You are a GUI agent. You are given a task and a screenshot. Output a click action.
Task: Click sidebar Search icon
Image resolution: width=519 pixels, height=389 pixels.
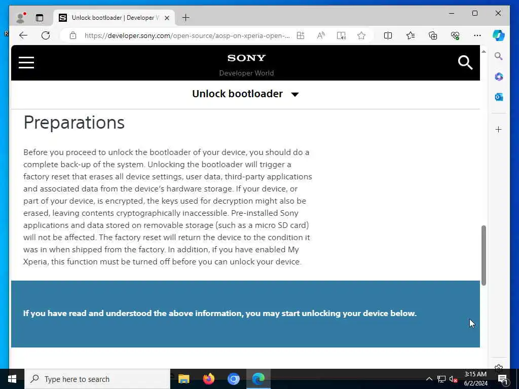pyautogui.click(x=499, y=56)
